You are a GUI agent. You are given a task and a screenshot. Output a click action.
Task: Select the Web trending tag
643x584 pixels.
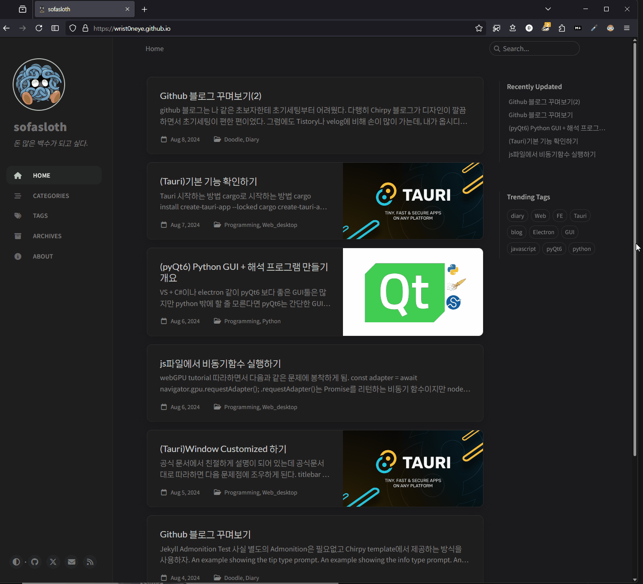click(540, 216)
